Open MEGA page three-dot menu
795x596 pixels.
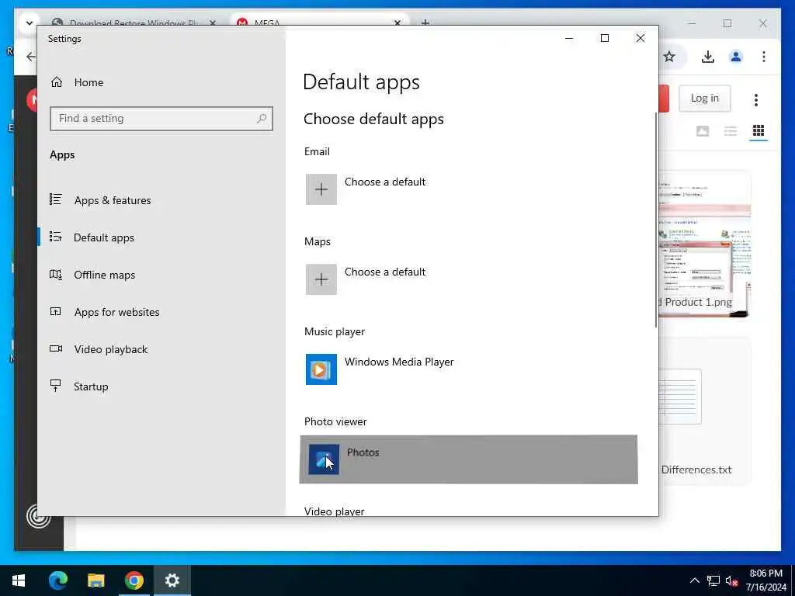[x=755, y=100]
